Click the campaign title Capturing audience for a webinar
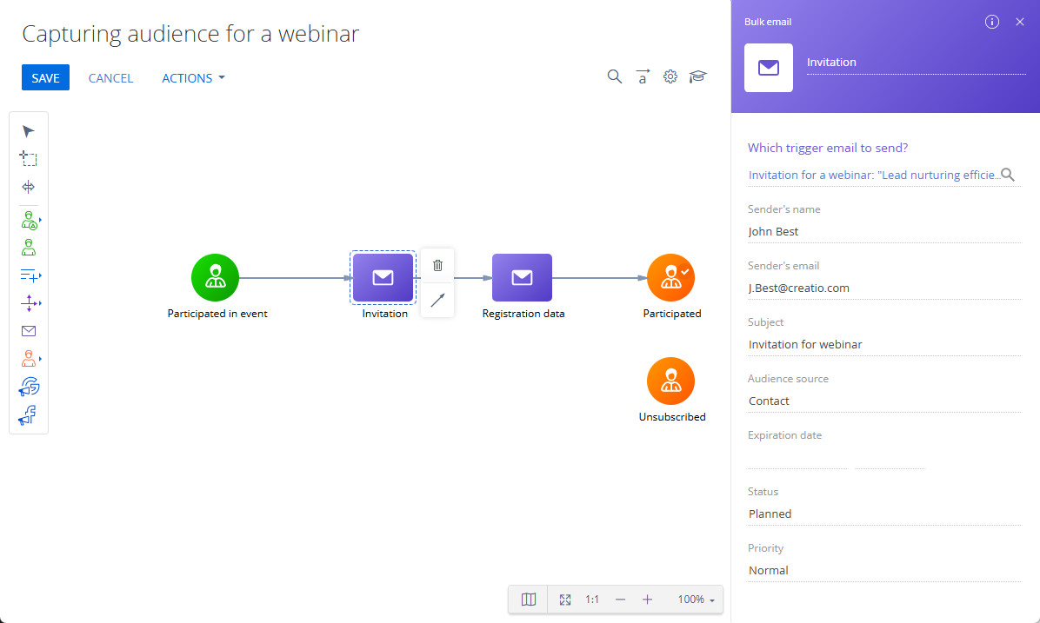This screenshot has height=623, width=1040. (x=190, y=33)
